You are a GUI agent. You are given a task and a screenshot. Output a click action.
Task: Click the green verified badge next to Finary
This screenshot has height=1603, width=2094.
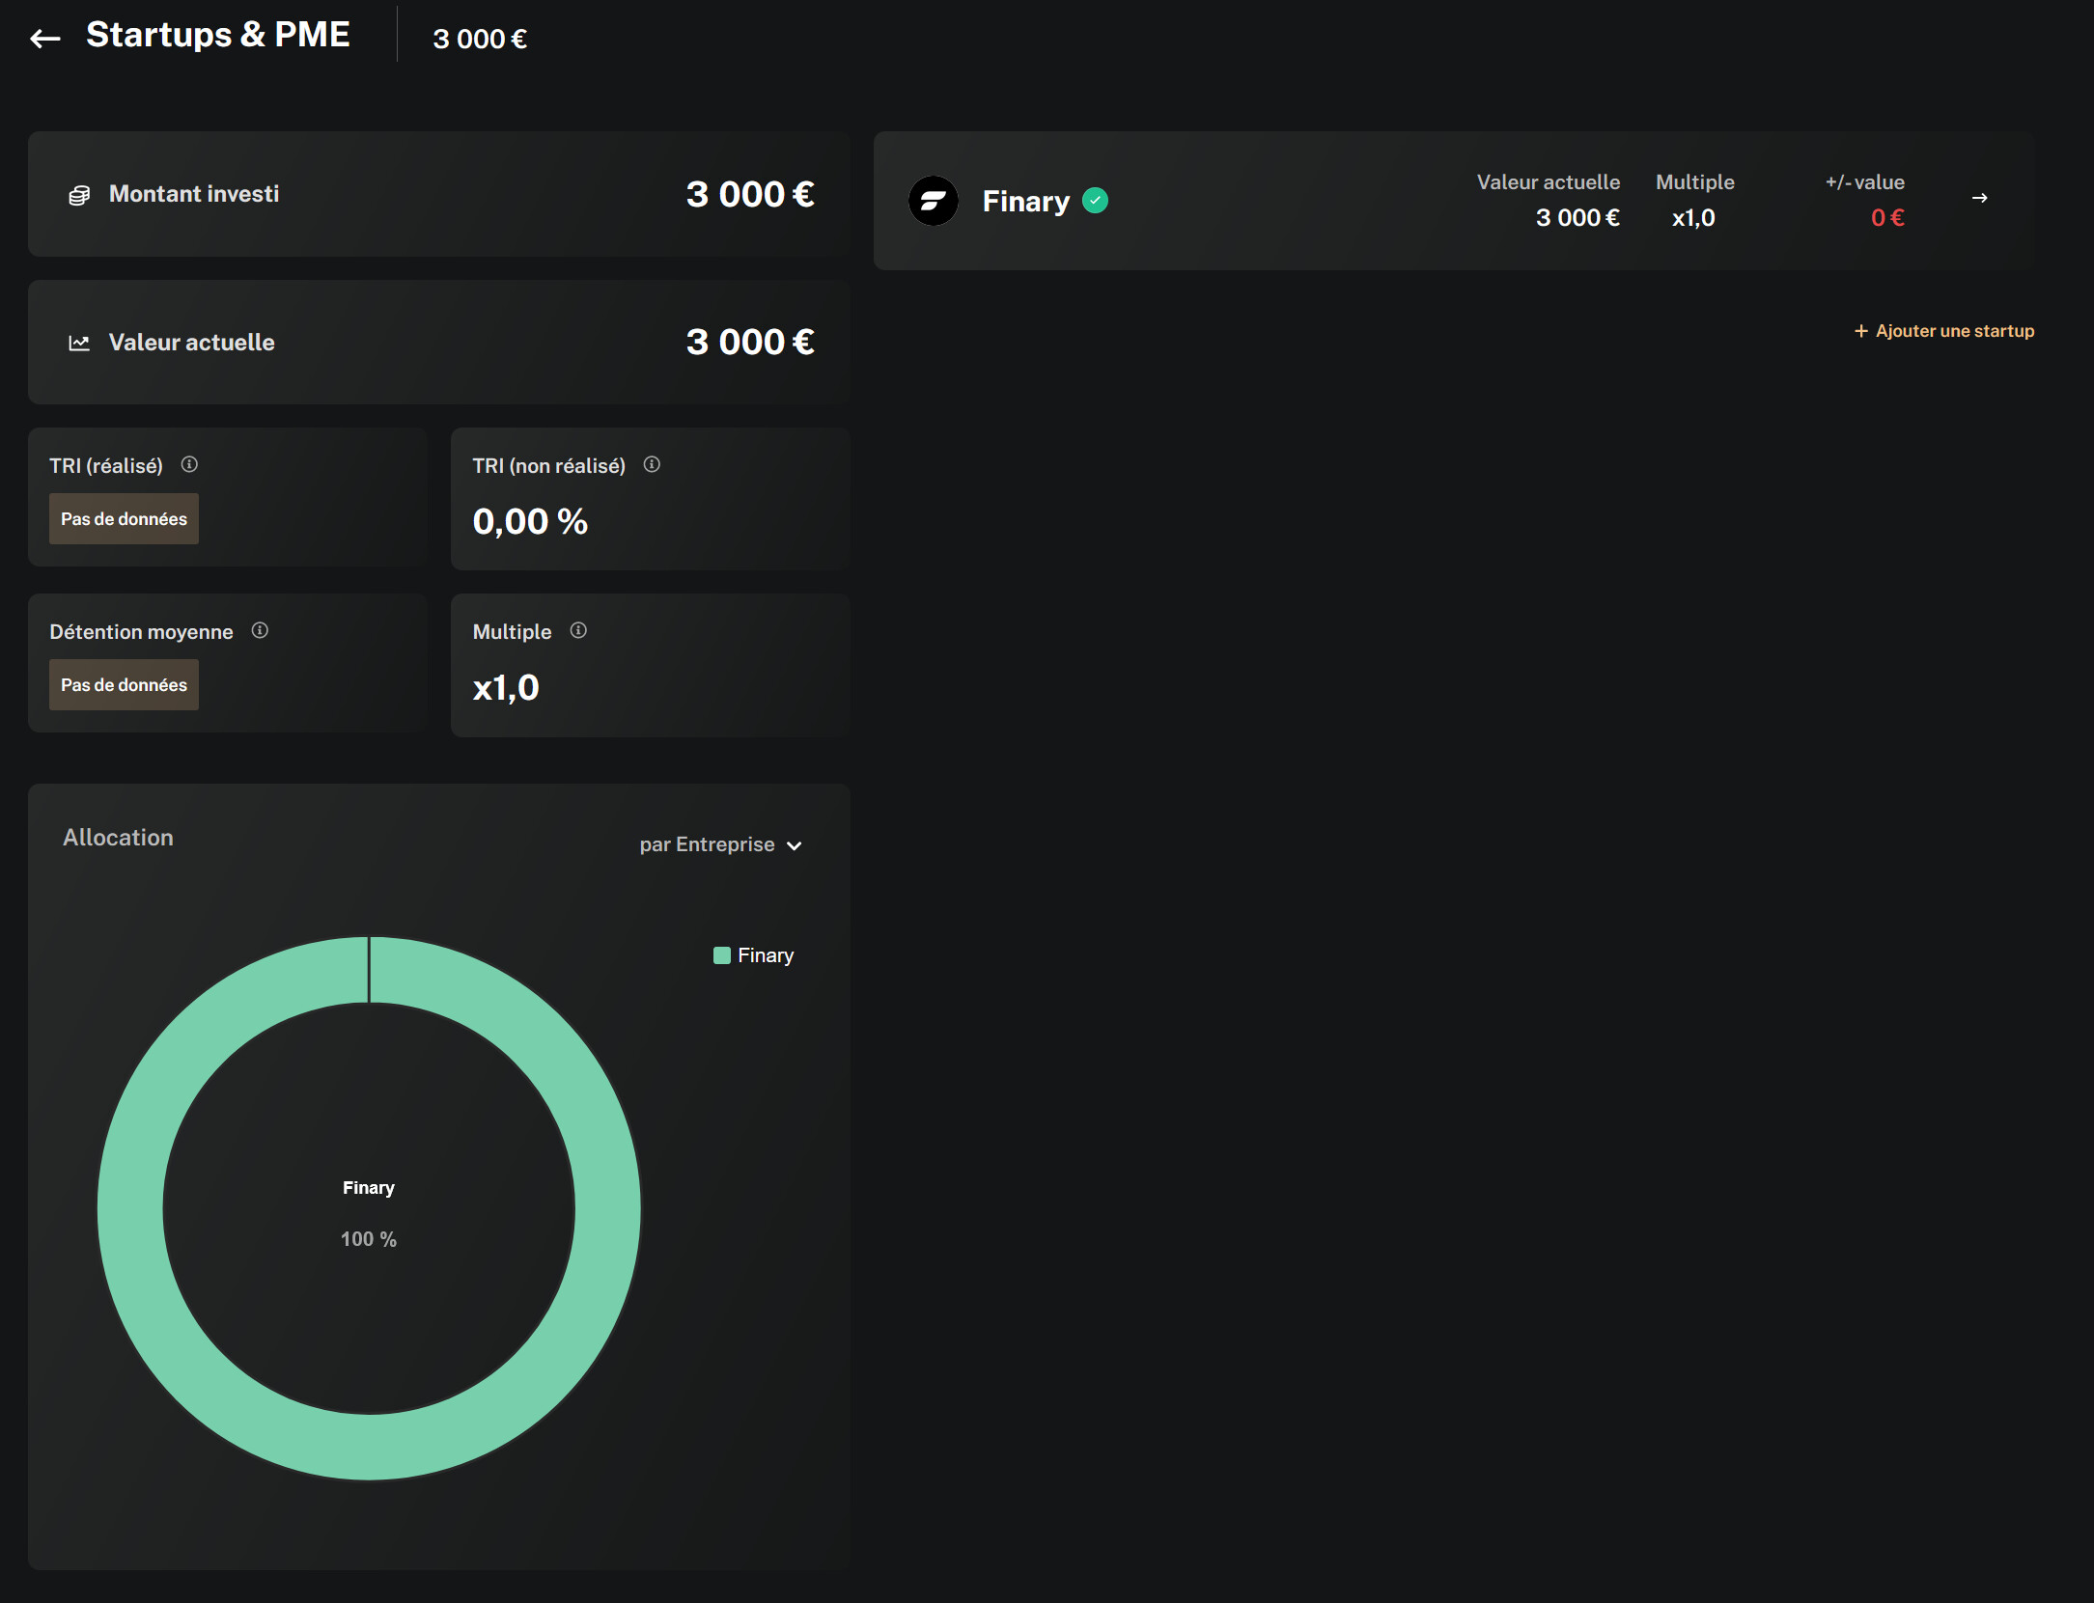[x=1095, y=201]
